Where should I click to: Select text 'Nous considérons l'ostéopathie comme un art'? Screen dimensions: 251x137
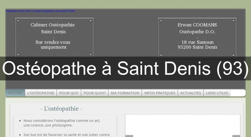(x=62, y=121)
